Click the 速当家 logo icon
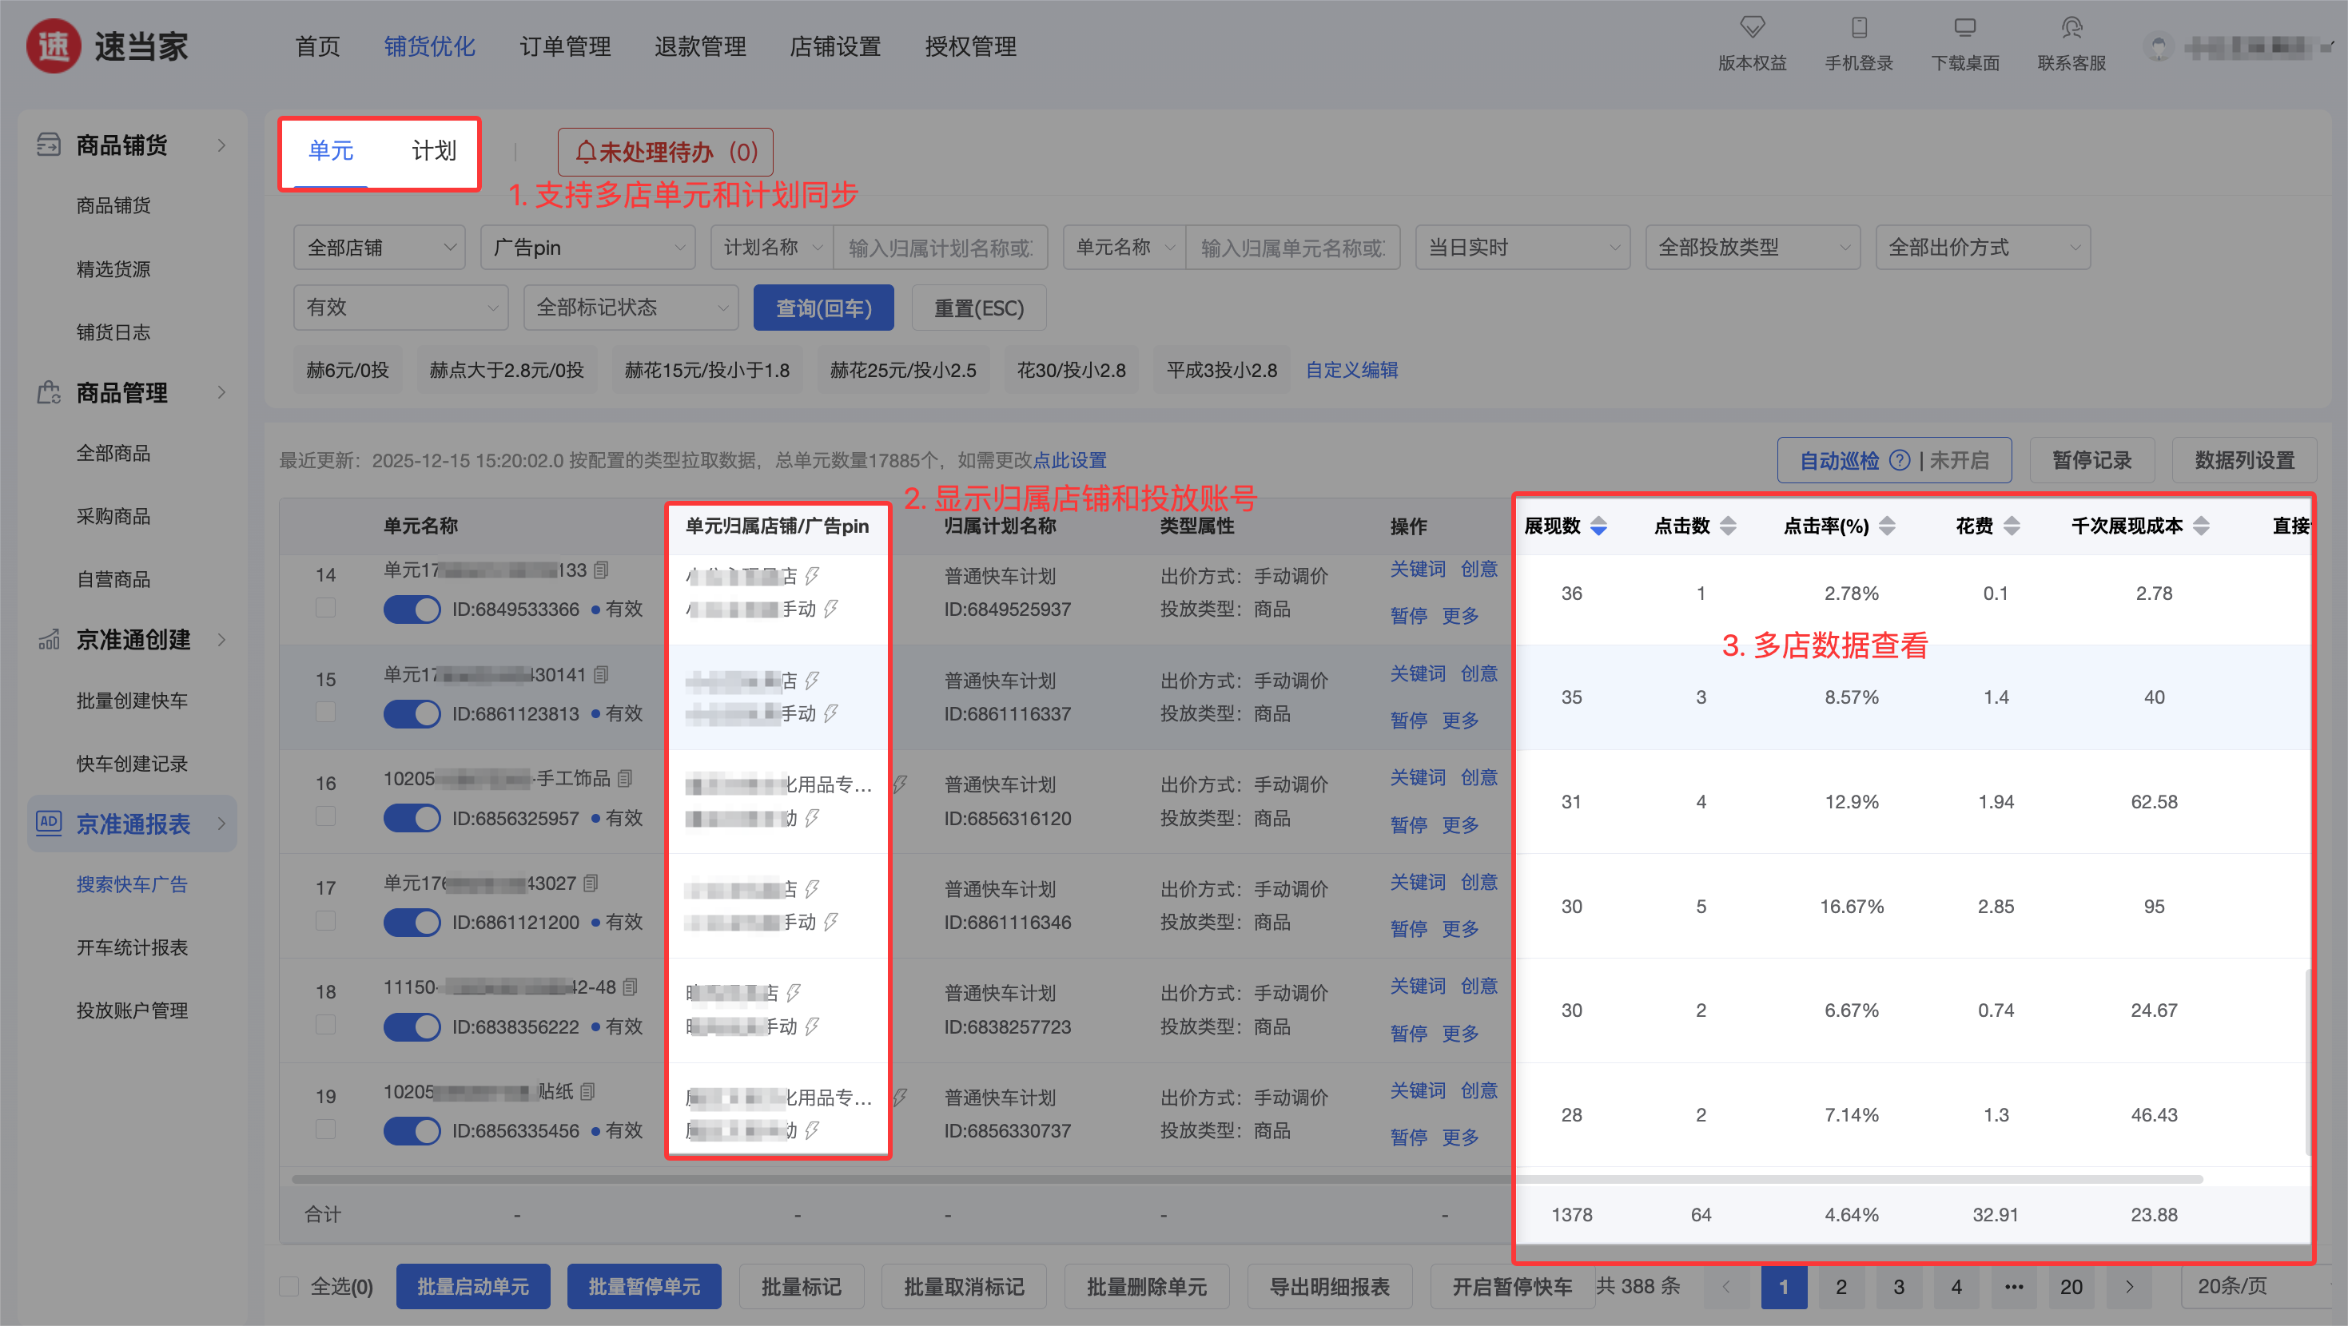This screenshot has height=1326, width=2348. click(x=53, y=46)
